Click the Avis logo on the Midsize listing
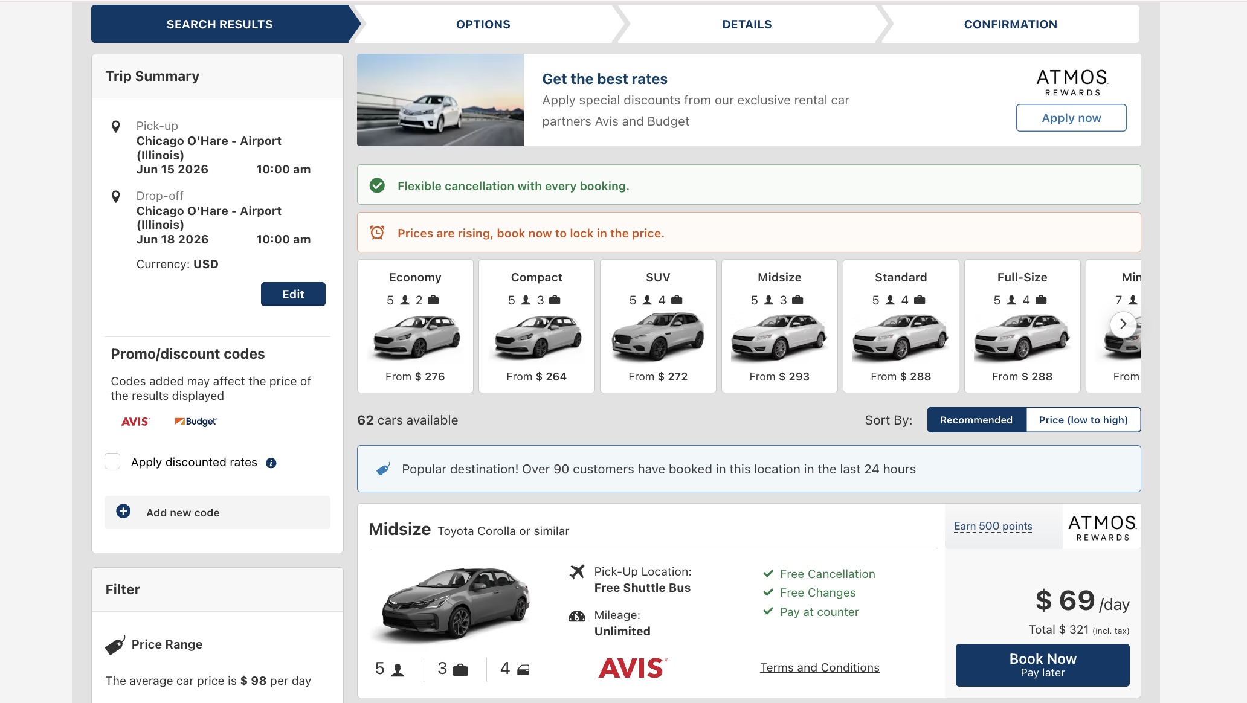Viewport: 1247px width, 703px height. click(x=633, y=668)
